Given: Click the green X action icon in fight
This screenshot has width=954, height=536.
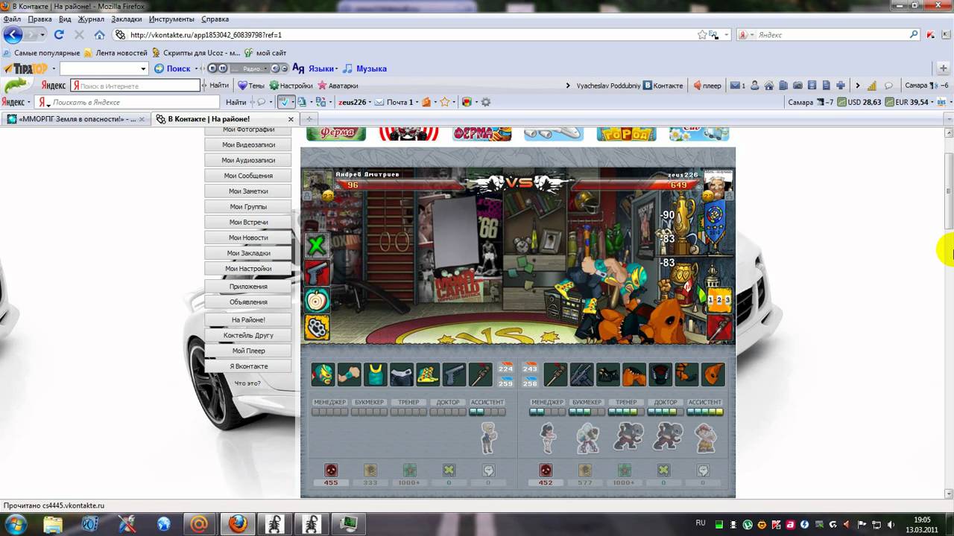Looking at the screenshot, I should 317,245.
